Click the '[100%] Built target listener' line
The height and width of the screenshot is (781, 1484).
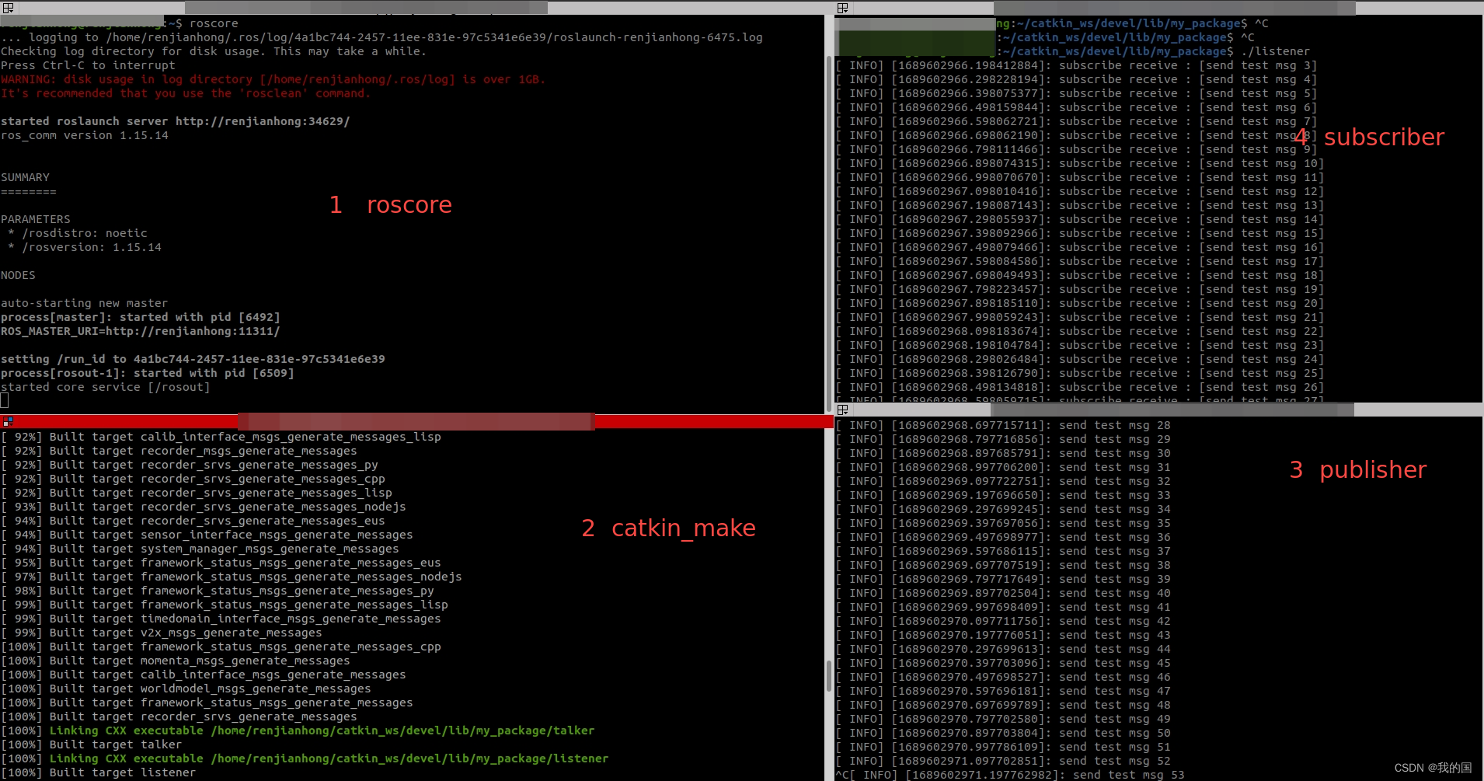(99, 772)
